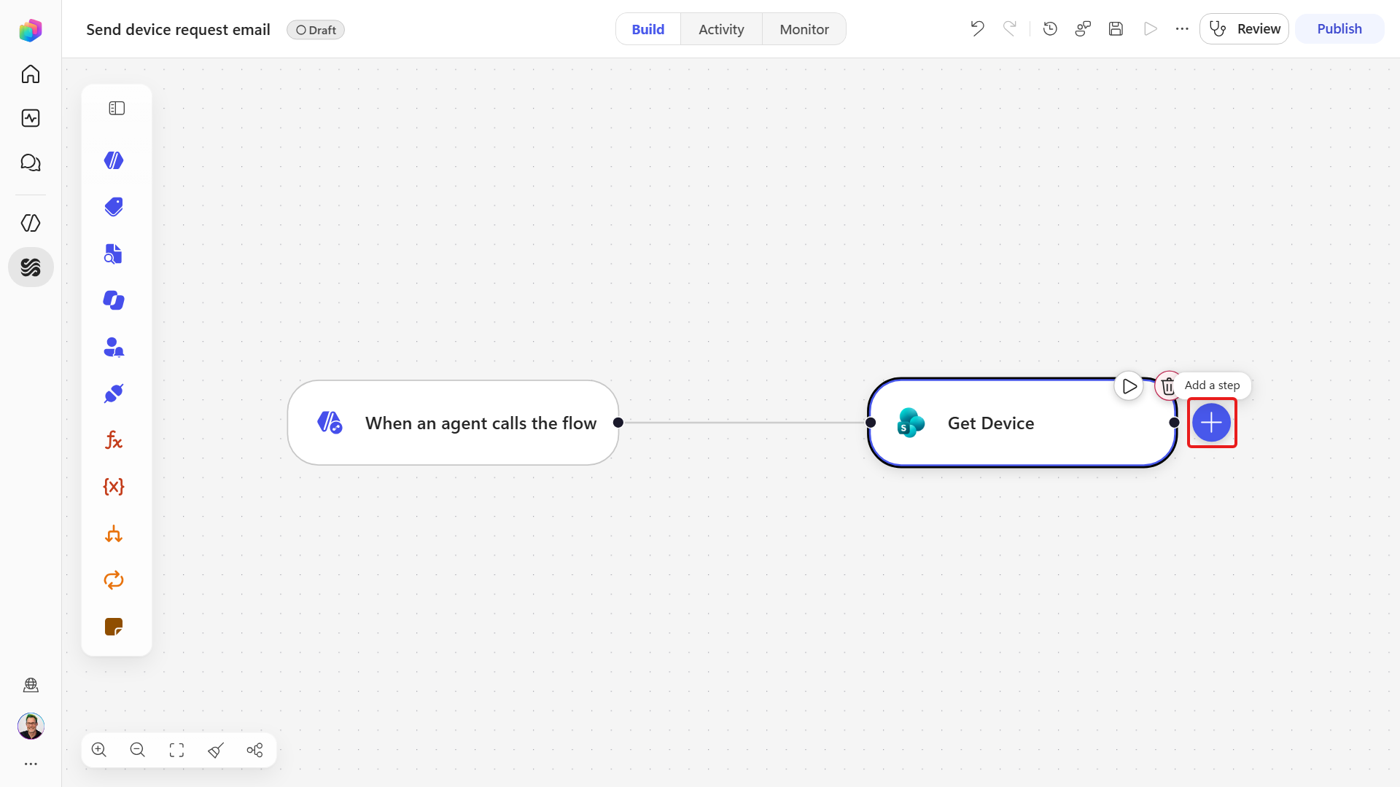Open the Activity icon in the left sidebar
Viewport: 1400px width, 787px height.
click(x=31, y=118)
